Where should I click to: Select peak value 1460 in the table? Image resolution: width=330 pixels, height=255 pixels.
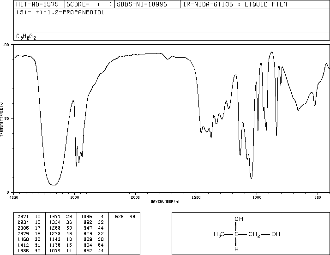(23, 239)
